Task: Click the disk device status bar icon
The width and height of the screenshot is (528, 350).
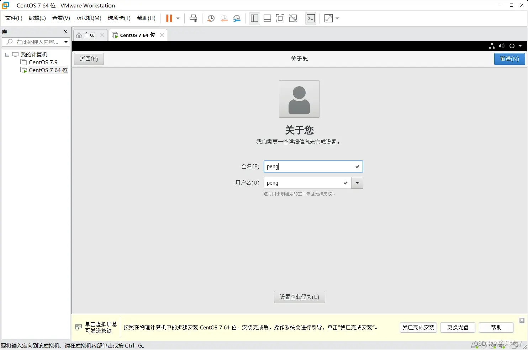Action: [475, 345]
